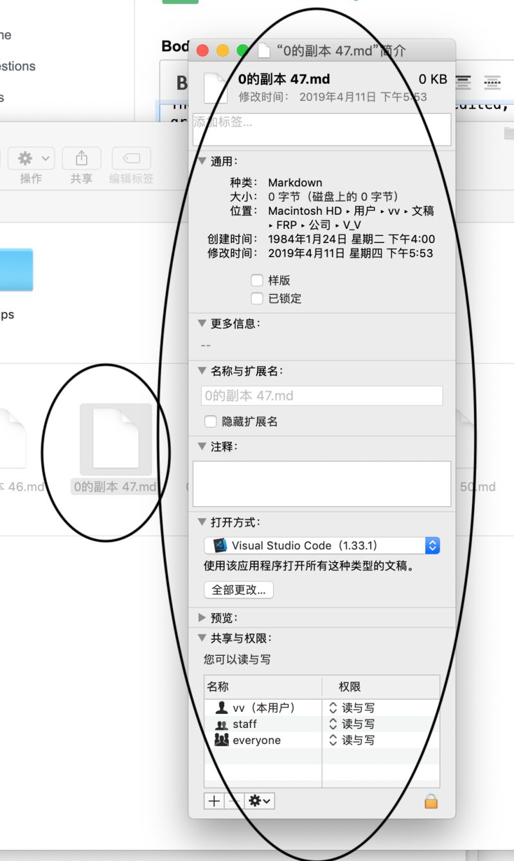Click the Finder 共享 share button
This screenshot has width=514, height=861.
point(82,158)
